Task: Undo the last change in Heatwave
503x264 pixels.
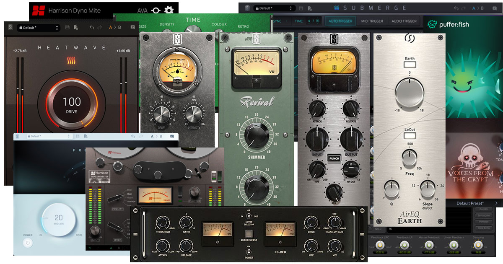Action: [92, 28]
